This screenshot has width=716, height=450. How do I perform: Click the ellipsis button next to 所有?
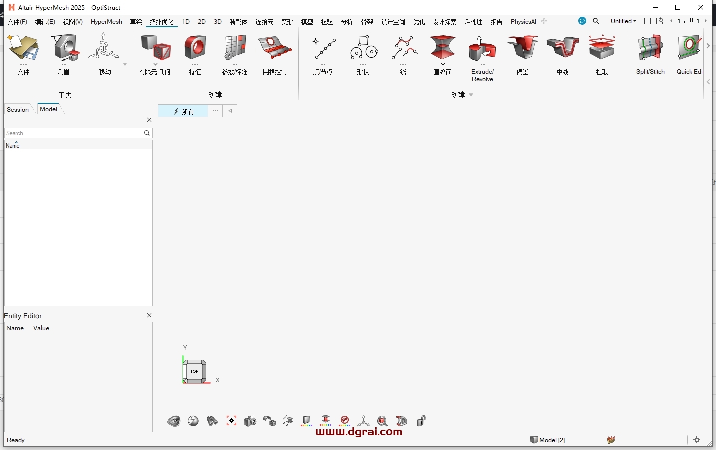215,111
